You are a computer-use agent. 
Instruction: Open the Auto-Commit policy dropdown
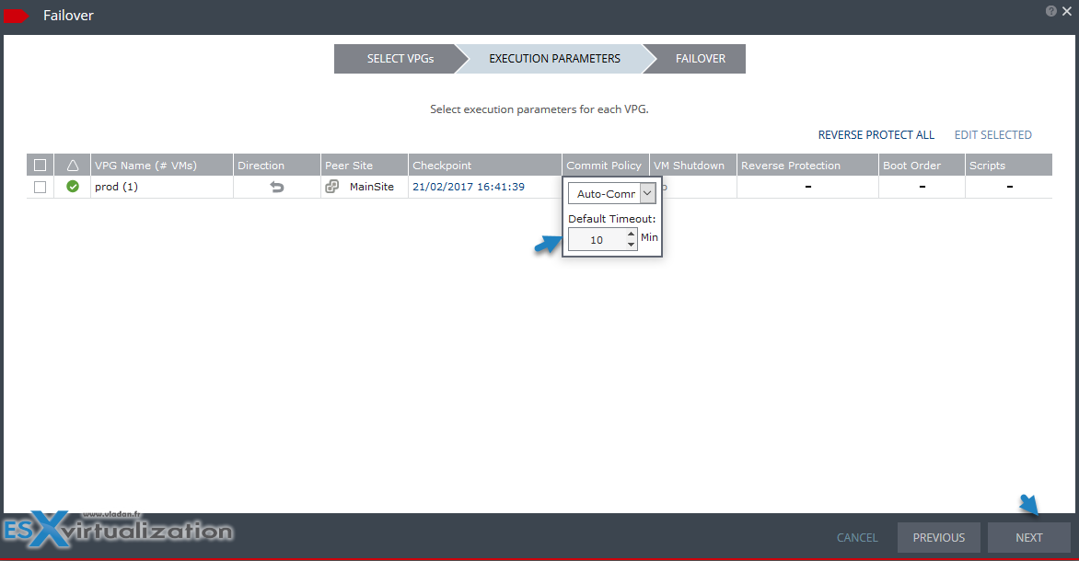[647, 193]
